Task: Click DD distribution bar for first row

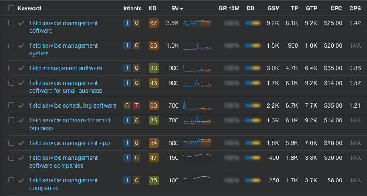Action: pyautogui.click(x=253, y=23)
